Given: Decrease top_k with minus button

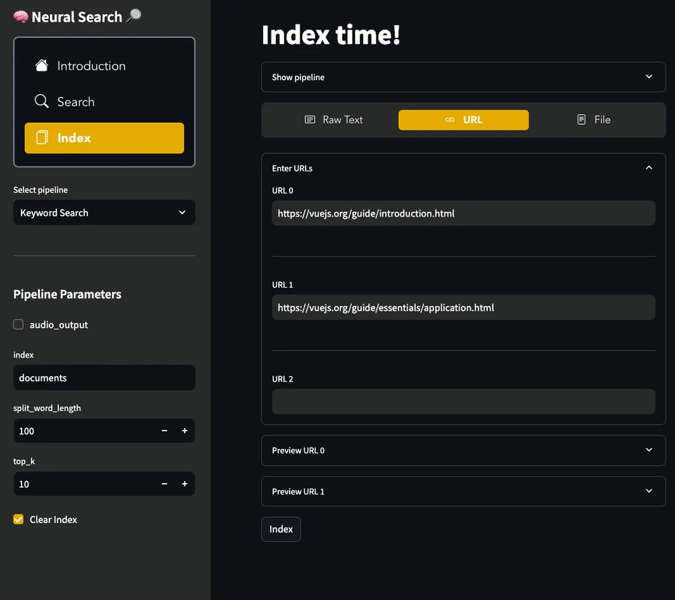Looking at the screenshot, I should tap(165, 484).
